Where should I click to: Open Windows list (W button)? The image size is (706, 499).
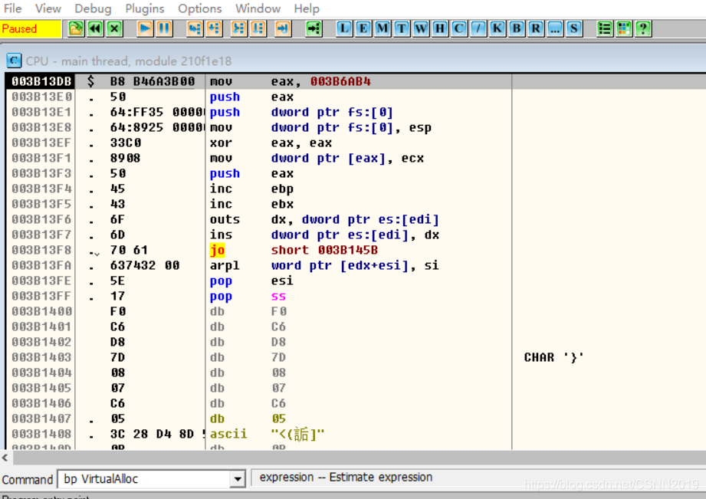(421, 29)
